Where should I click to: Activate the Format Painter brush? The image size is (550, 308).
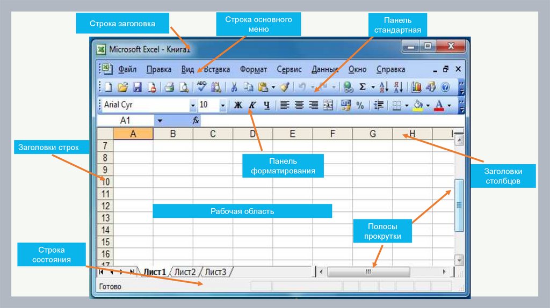point(285,87)
